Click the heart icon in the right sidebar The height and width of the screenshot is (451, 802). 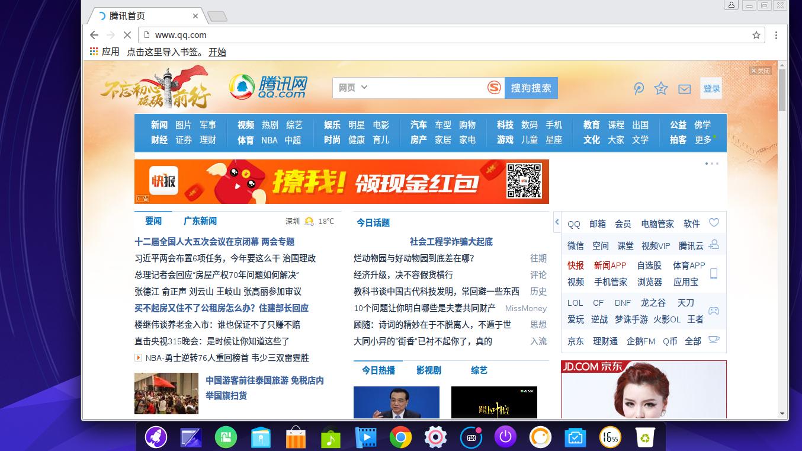714,222
